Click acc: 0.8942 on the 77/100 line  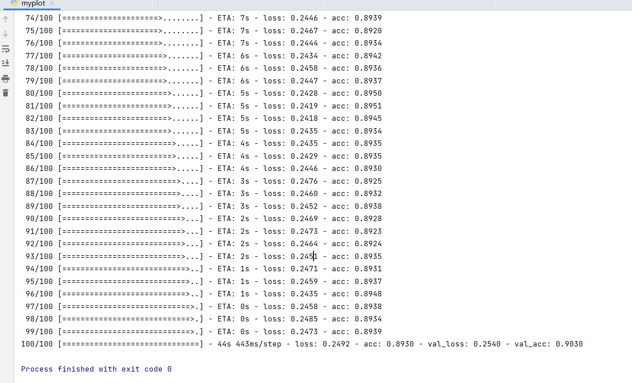coord(357,56)
